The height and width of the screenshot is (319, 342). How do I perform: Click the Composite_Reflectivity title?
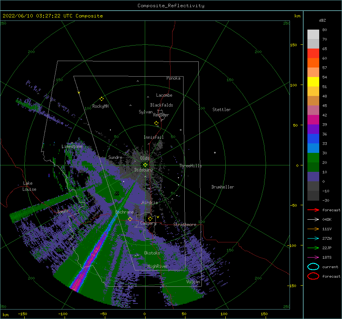click(171, 6)
